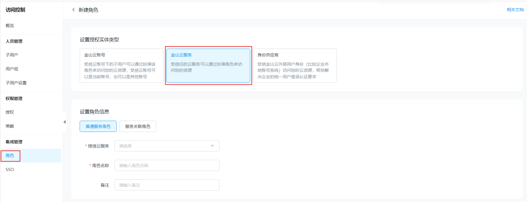
Task: Focus the 角色名称 input field
Action: click(x=167, y=165)
